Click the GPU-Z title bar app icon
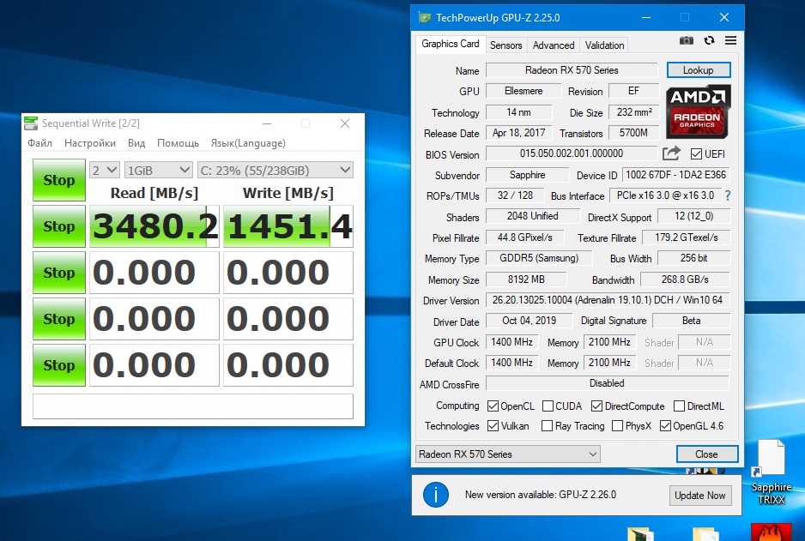Image resolution: width=805 pixels, height=541 pixels. pos(425,17)
